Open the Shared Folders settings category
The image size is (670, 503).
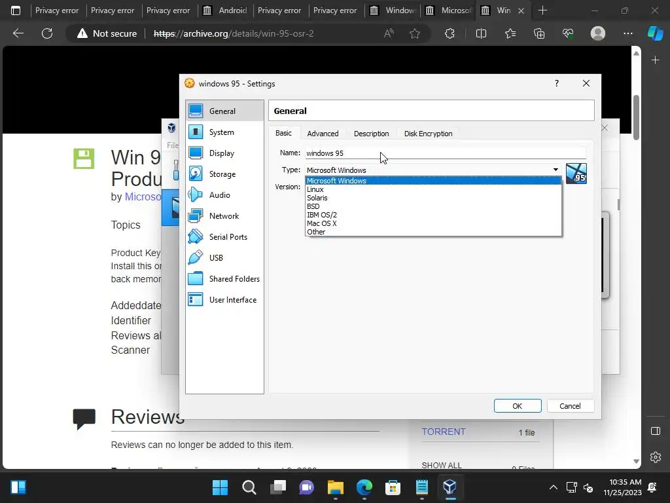coord(224,278)
